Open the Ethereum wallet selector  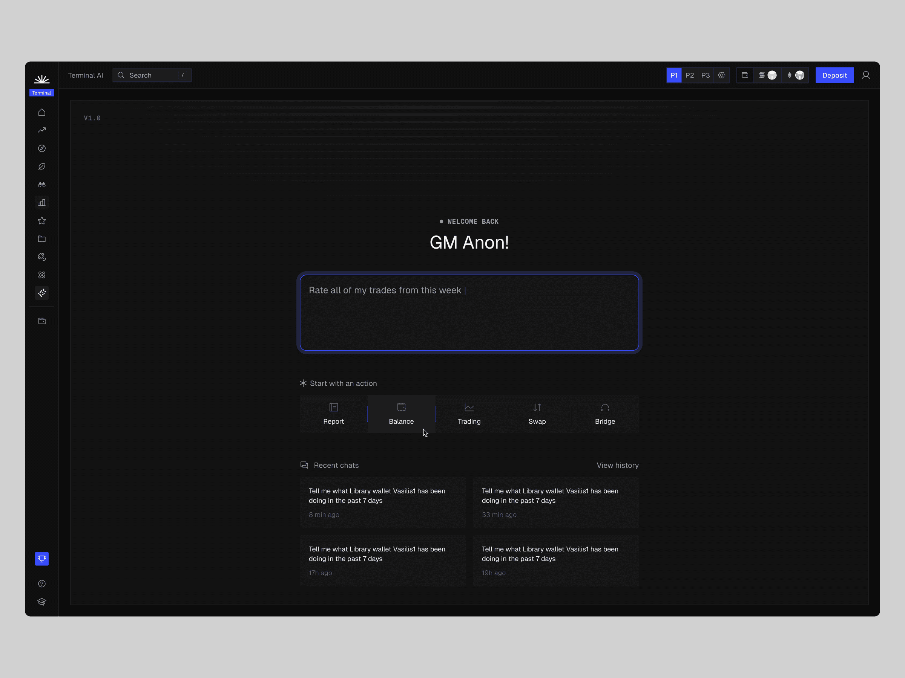click(x=795, y=75)
